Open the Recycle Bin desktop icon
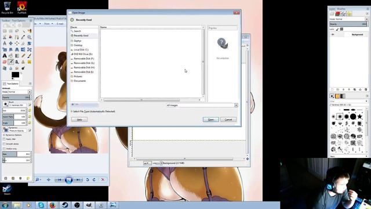 click(7, 8)
